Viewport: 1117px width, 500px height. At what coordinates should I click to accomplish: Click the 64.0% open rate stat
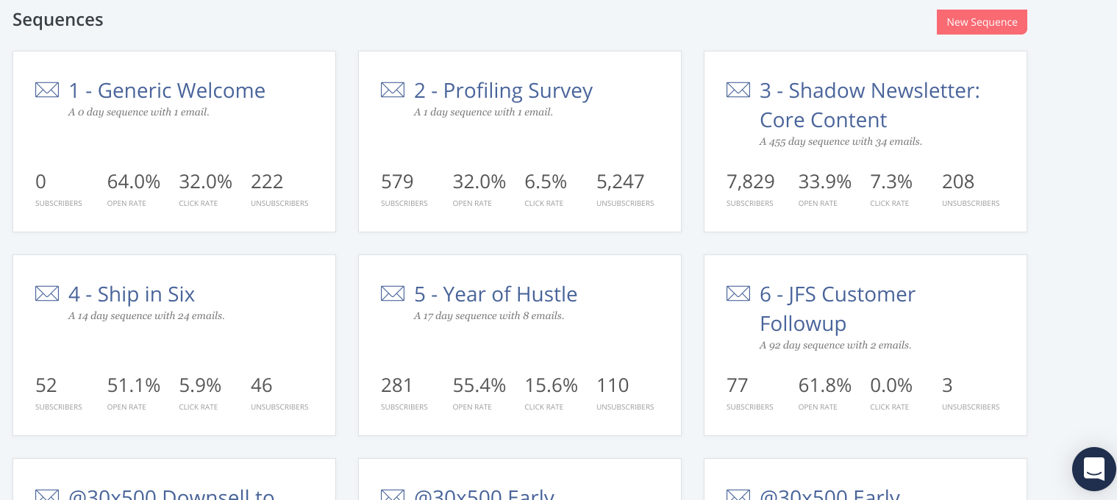tap(133, 182)
